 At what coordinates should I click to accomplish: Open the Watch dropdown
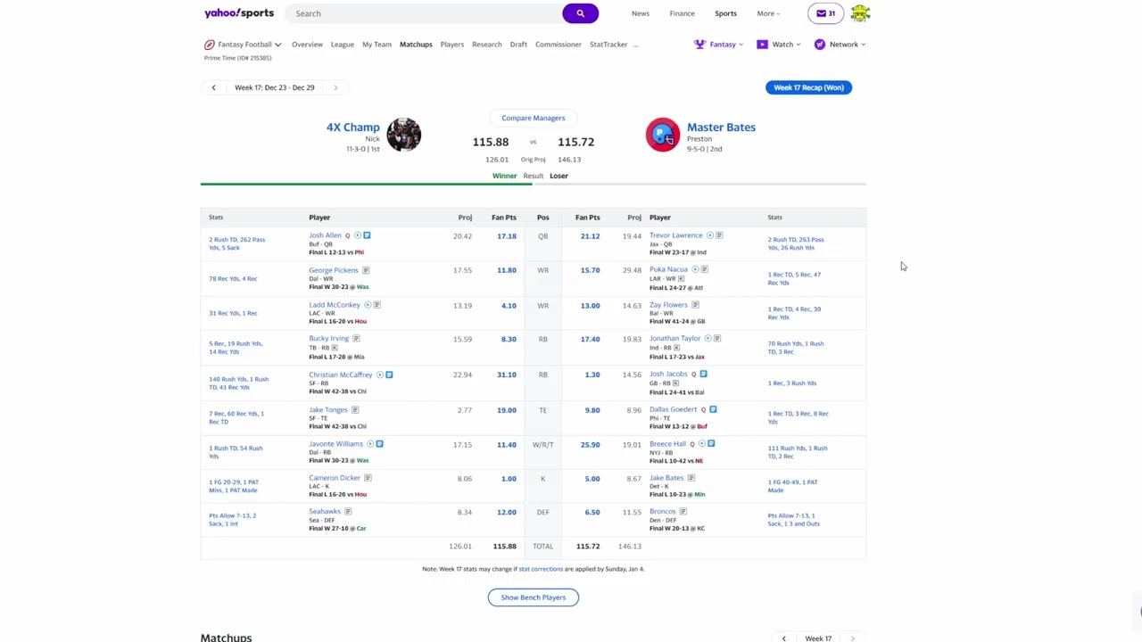click(779, 45)
